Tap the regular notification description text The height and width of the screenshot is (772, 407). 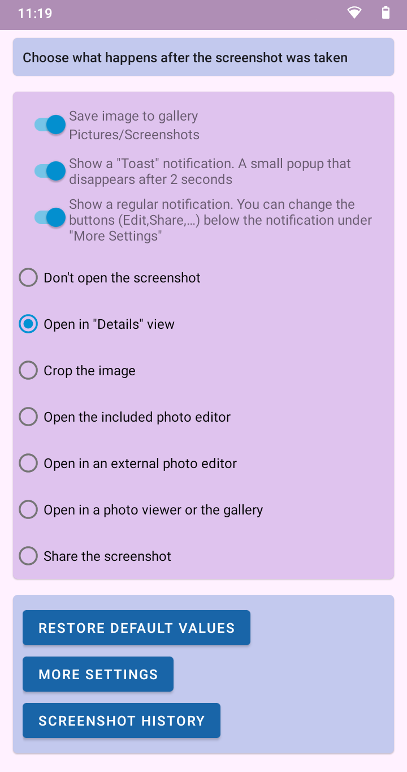[220, 220]
